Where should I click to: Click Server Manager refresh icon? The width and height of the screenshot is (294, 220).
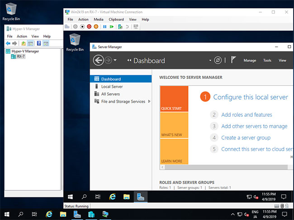click(218, 60)
